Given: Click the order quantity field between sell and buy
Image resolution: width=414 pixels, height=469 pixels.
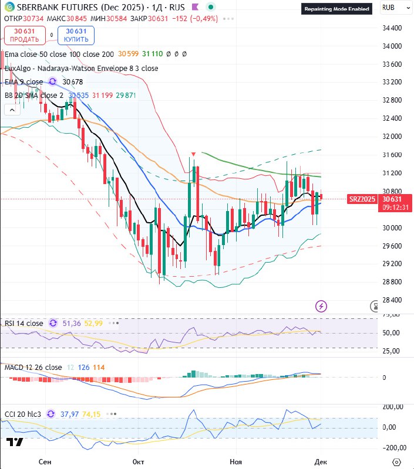Looking at the screenshot, I should click(52, 35).
